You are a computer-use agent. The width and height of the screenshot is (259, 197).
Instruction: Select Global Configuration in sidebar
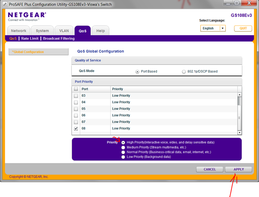pyautogui.click(x=38, y=52)
